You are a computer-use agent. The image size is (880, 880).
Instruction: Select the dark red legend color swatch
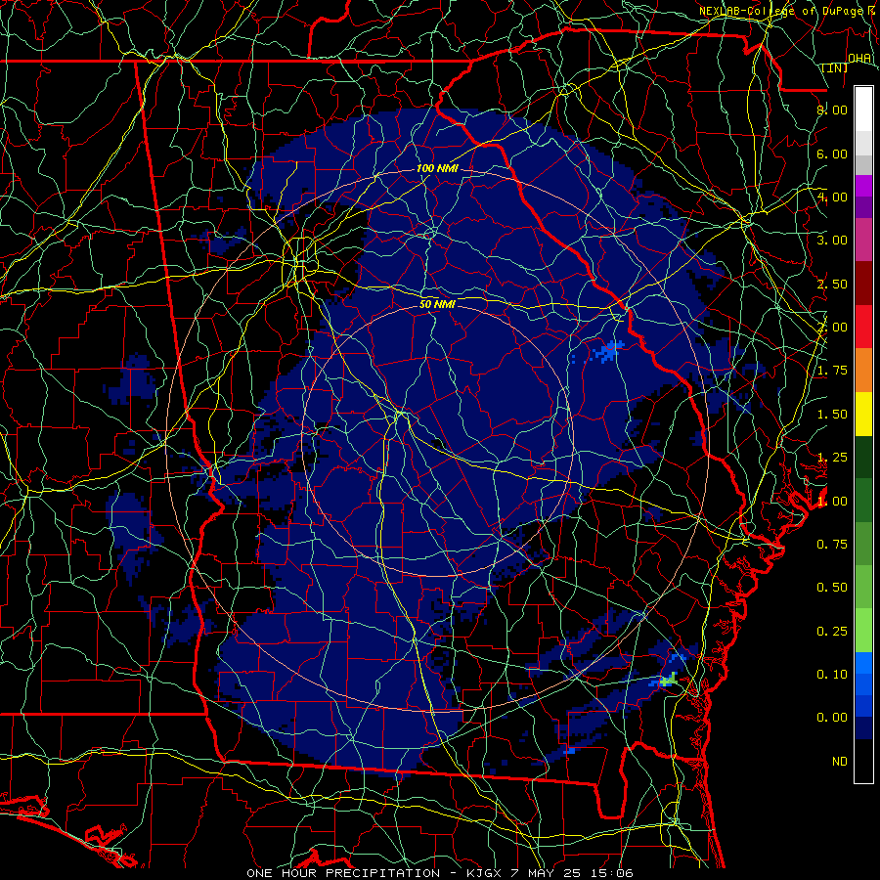coord(863,284)
